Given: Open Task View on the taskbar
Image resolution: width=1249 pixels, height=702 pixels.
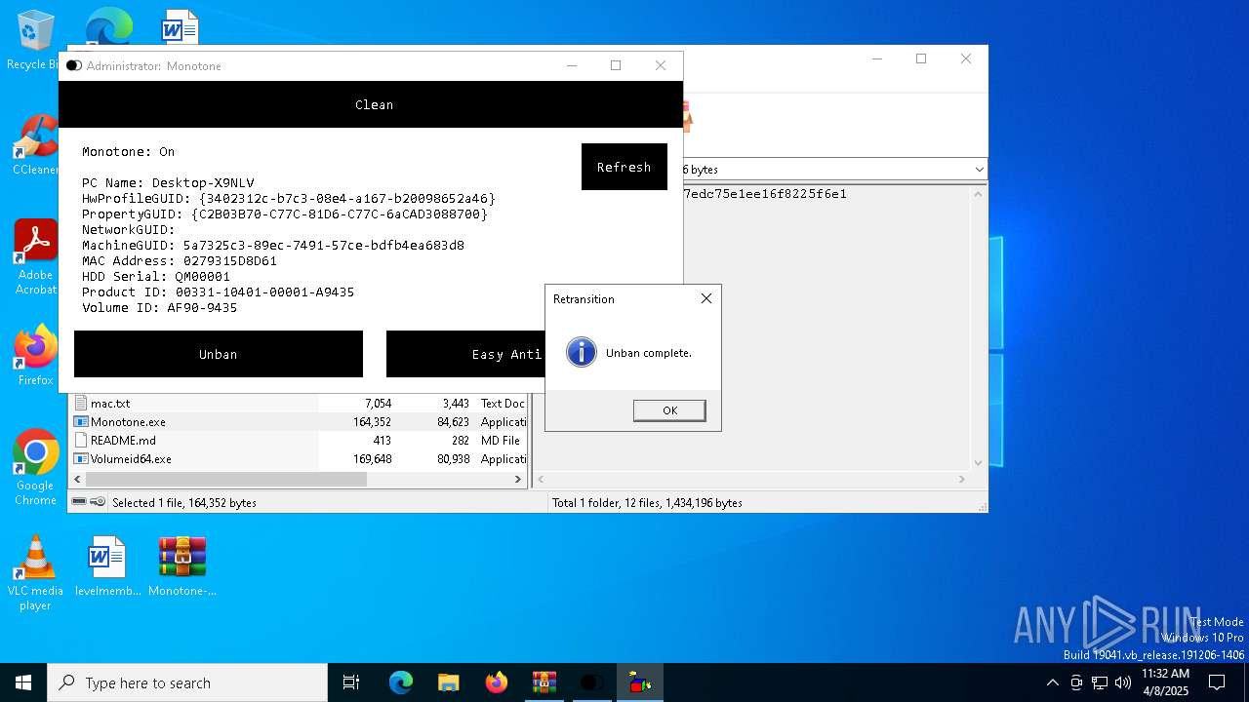Looking at the screenshot, I should point(351,682).
